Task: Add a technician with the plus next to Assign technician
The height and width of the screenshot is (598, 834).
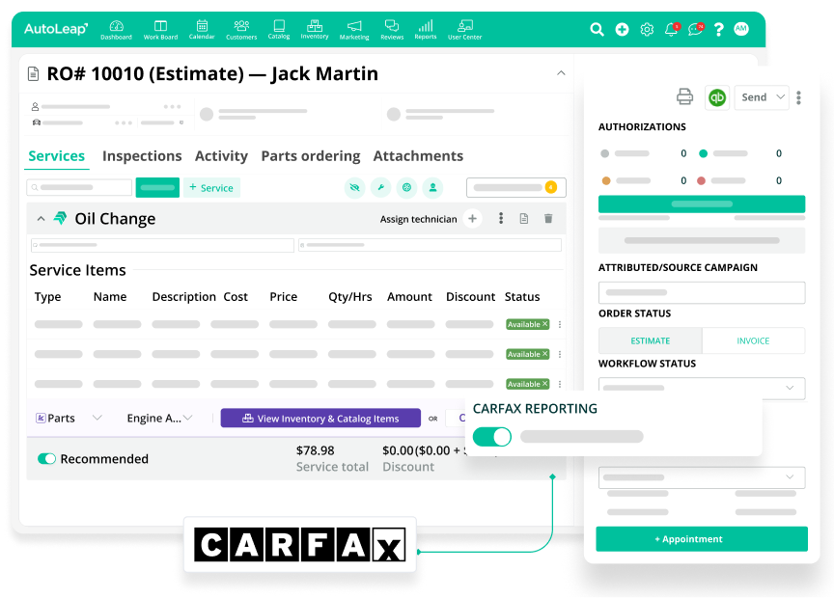Action: (x=472, y=219)
